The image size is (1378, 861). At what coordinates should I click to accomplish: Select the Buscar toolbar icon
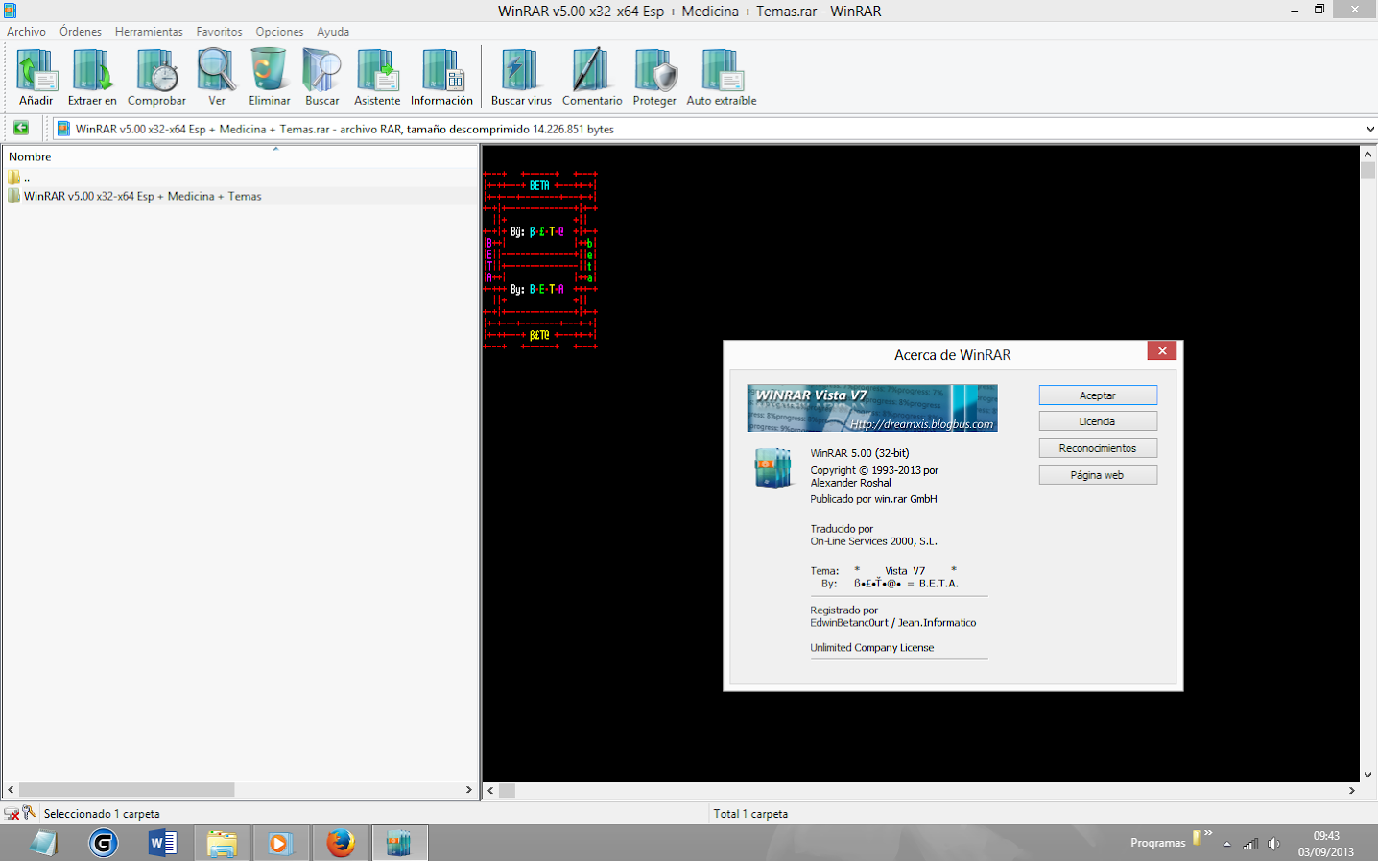322,77
